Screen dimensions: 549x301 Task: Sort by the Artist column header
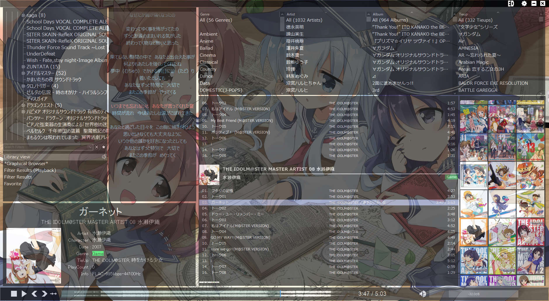291,14
